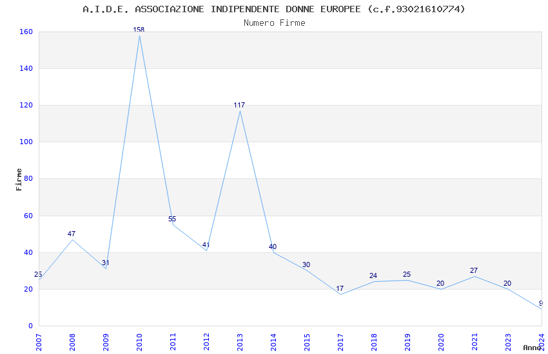Screen dimensions: 548x354
Task: Click the subtitle 'Numero Firme'
Action: tap(275, 23)
